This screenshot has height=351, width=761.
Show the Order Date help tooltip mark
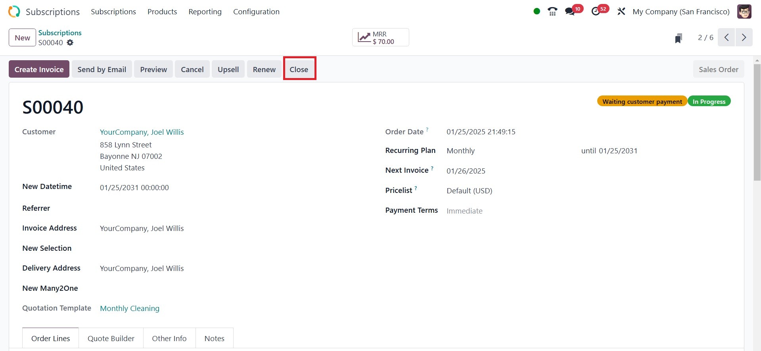pos(427,129)
